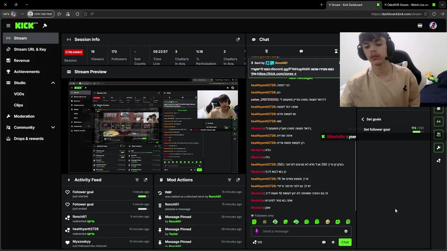The image size is (447, 251).
Task: Click Myszoskyy in the Activity Feed
Action: coord(81,242)
